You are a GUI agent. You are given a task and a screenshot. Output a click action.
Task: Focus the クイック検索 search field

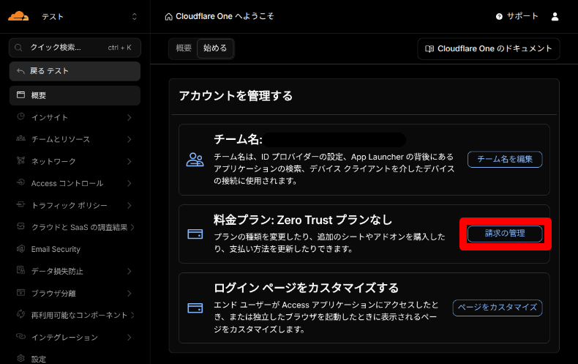pos(75,48)
